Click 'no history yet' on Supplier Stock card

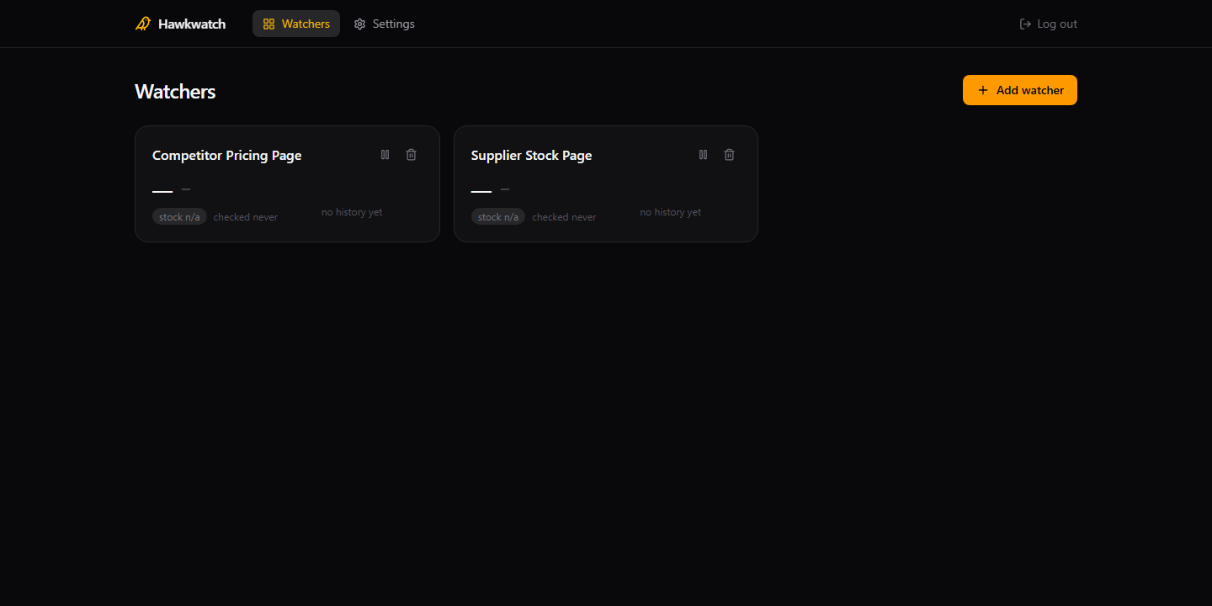671,212
